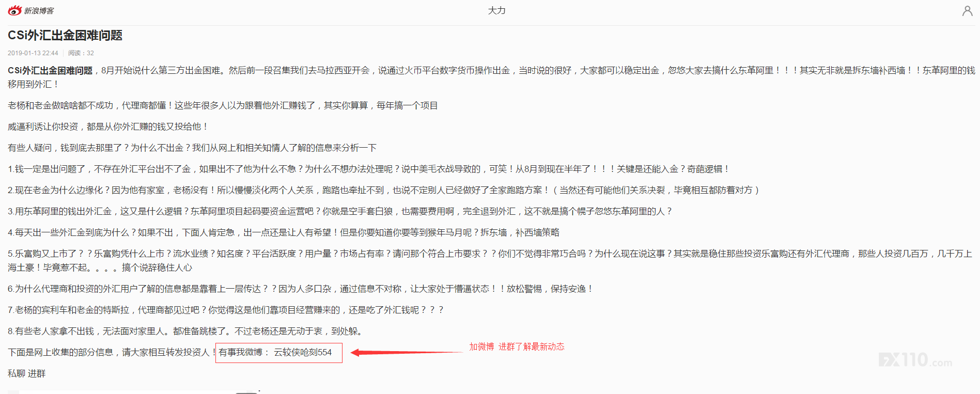Click point 7 starting 老杨的宾利车和老金的特斯拉

pyautogui.click(x=226, y=310)
